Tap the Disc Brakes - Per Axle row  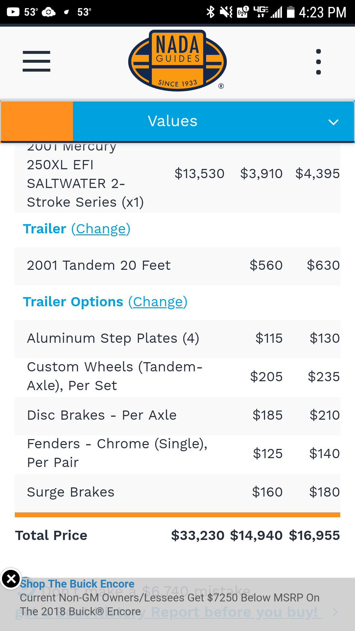pos(177,416)
